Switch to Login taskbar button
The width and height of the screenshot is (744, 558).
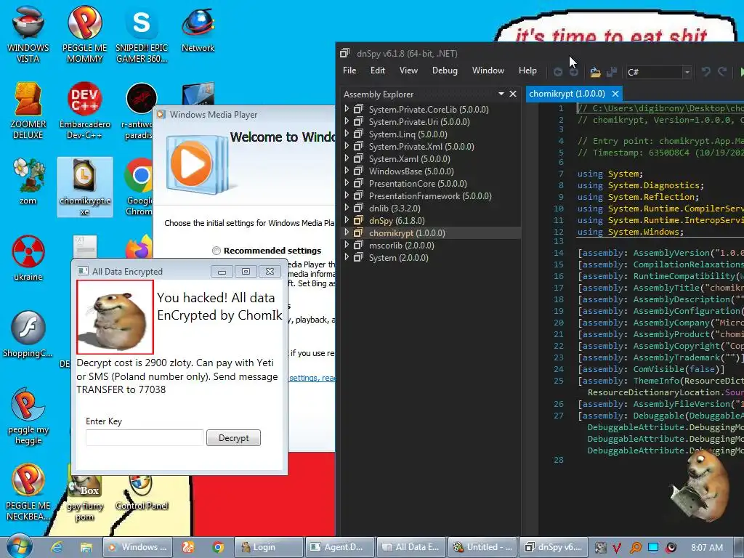pyautogui.click(x=269, y=547)
